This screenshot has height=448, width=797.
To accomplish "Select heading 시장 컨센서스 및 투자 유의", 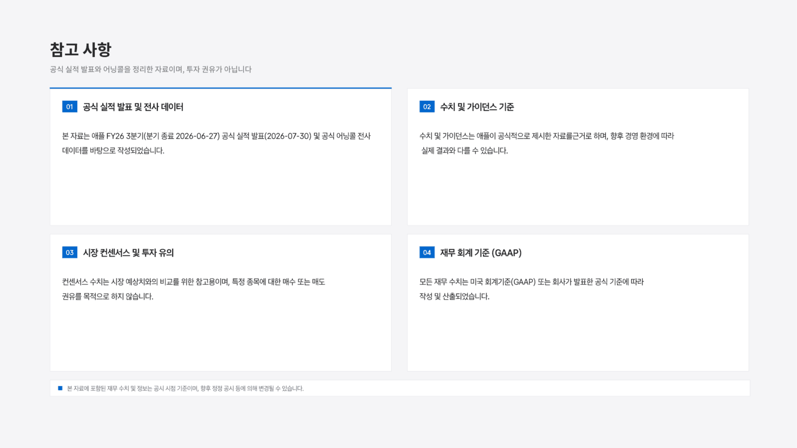I will [x=128, y=253].
